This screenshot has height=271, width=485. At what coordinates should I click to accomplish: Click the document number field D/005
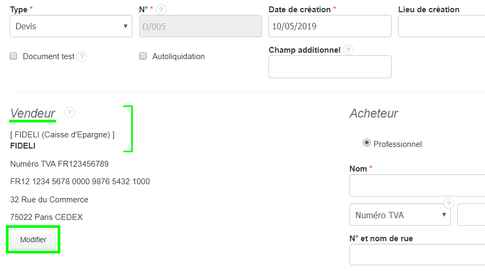point(200,26)
